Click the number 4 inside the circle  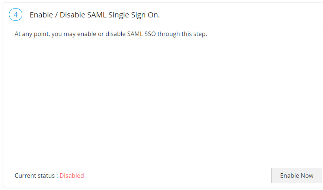(x=15, y=15)
